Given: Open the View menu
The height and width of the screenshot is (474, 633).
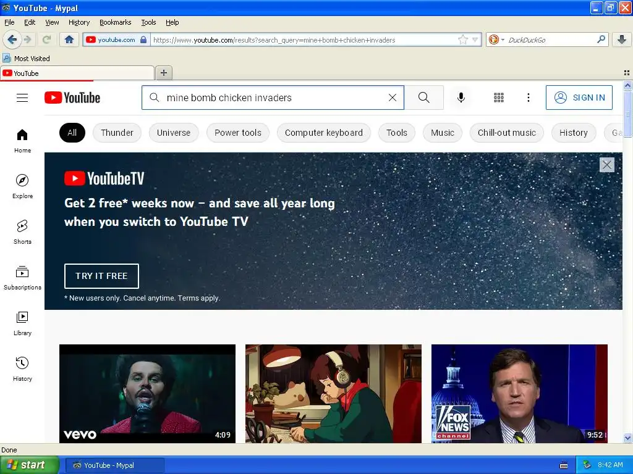Looking at the screenshot, I should 52,22.
